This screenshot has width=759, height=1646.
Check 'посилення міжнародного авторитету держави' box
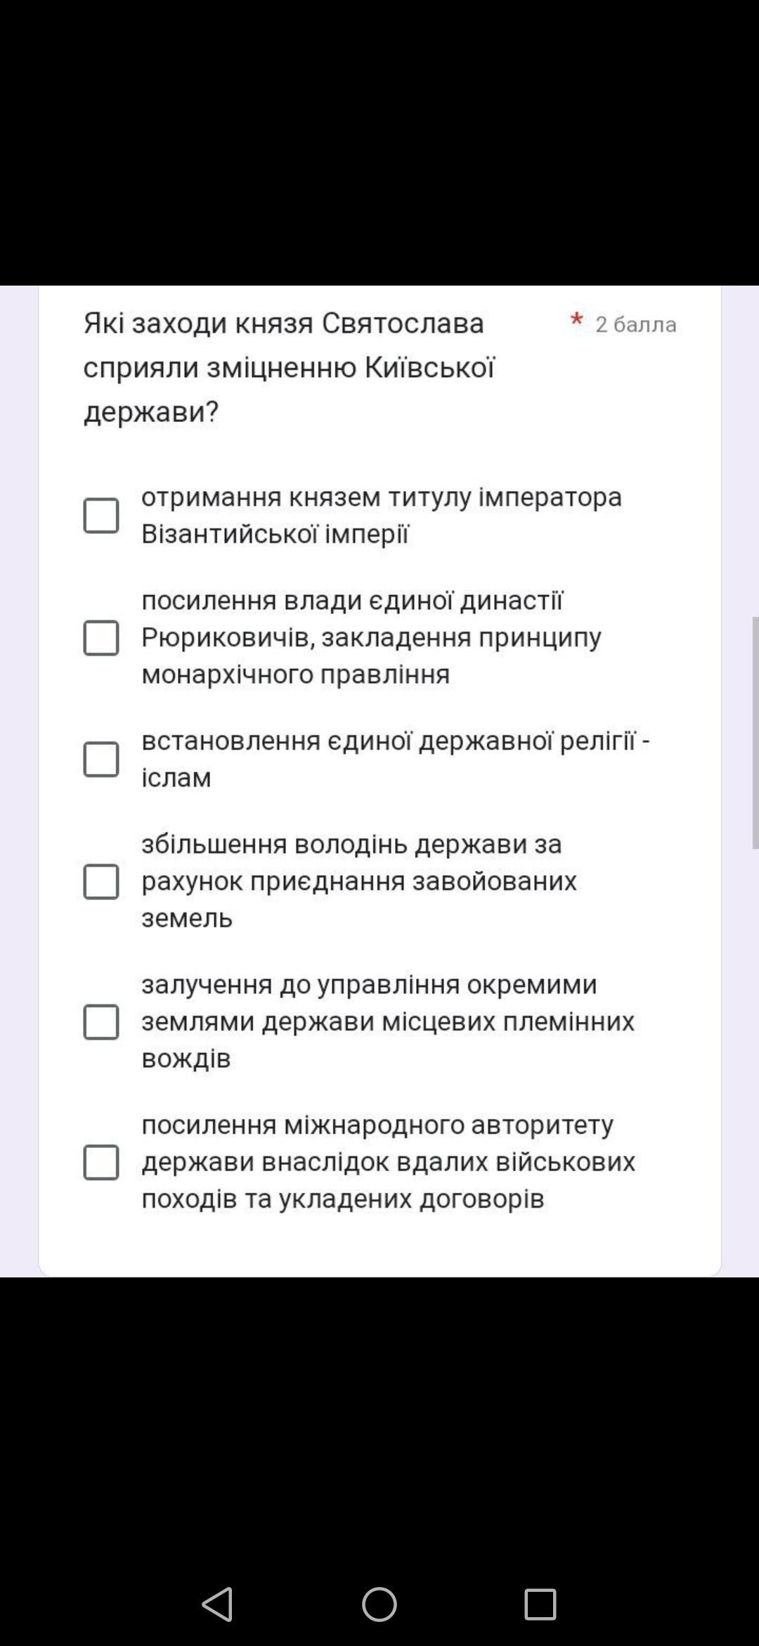point(101,1162)
